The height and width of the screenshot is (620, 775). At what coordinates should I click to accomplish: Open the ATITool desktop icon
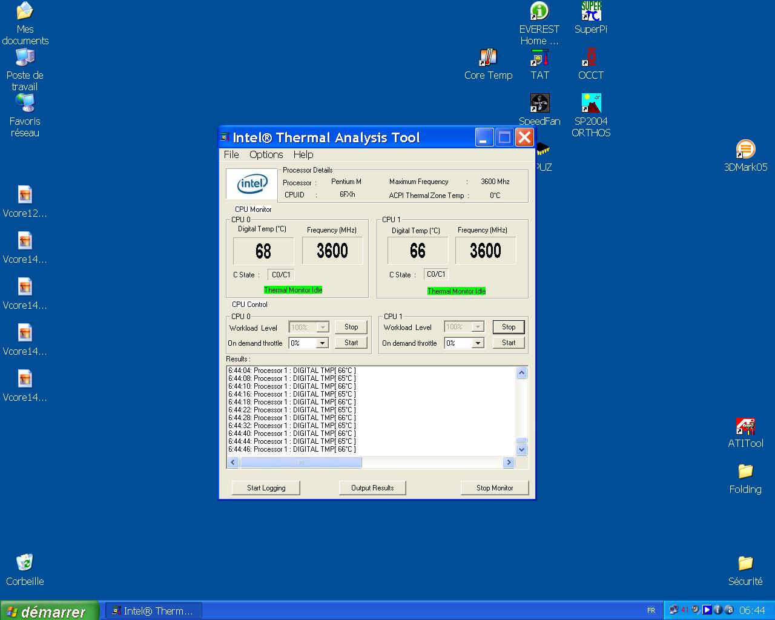[x=745, y=426]
